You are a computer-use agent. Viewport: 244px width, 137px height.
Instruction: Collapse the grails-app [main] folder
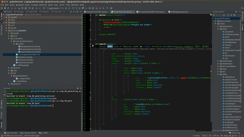click(x=6, y=30)
